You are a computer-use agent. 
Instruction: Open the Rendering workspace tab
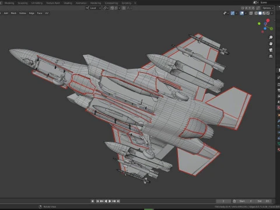[96, 3]
